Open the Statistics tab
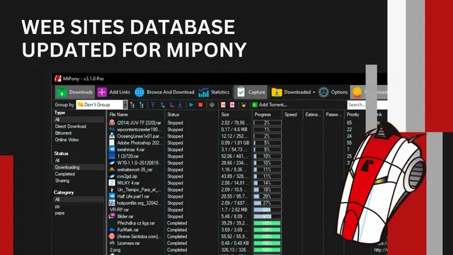The width and height of the screenshot is (453, 255). point(214,92)
